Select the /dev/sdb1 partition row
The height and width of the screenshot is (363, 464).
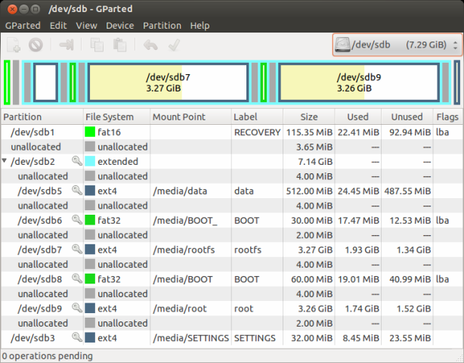(x=232, y=132)
